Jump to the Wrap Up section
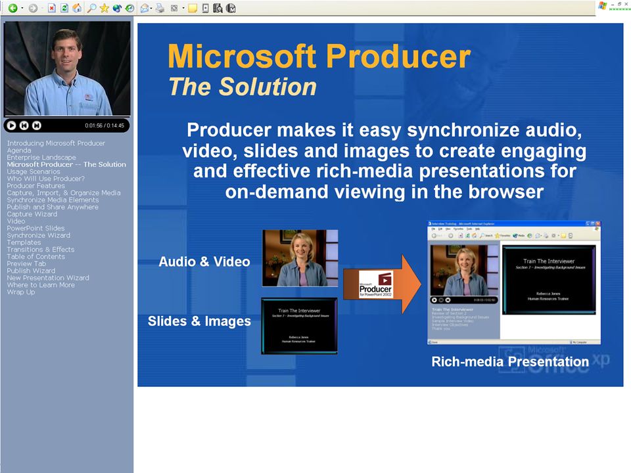The image size is (631, 473). (x=21, y=292)
